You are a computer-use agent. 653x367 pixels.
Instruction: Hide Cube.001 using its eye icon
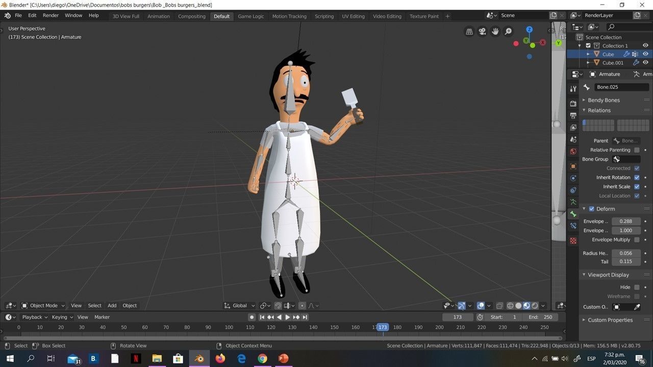point(645,63)
